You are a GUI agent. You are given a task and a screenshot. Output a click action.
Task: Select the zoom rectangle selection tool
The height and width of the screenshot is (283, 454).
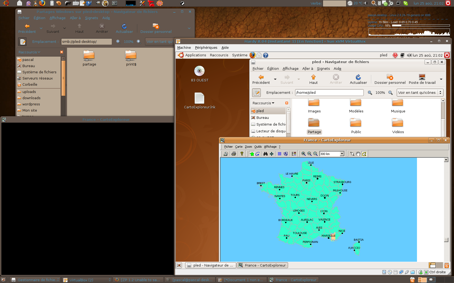(352, 154)
